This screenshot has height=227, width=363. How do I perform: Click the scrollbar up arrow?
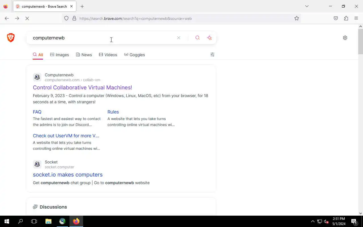pos(360,26)
